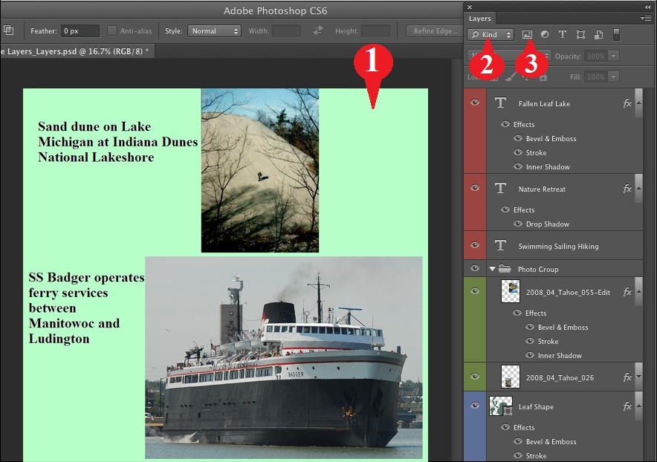Click the smart objects filter icon
This screenshot has width=657, height=462.
pyautogui.click(x=598, y=34)
